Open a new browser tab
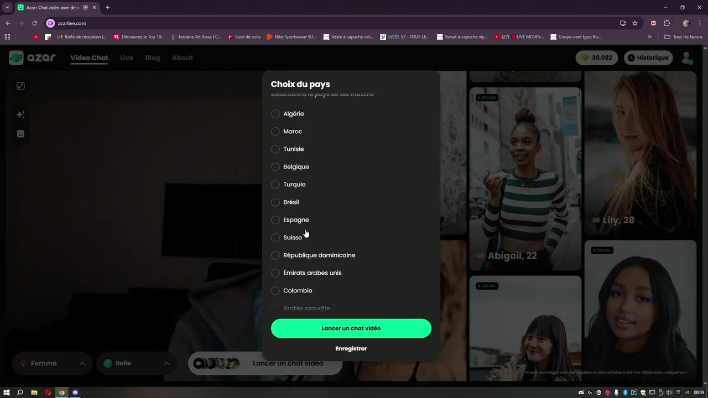 tap(107, 7)
